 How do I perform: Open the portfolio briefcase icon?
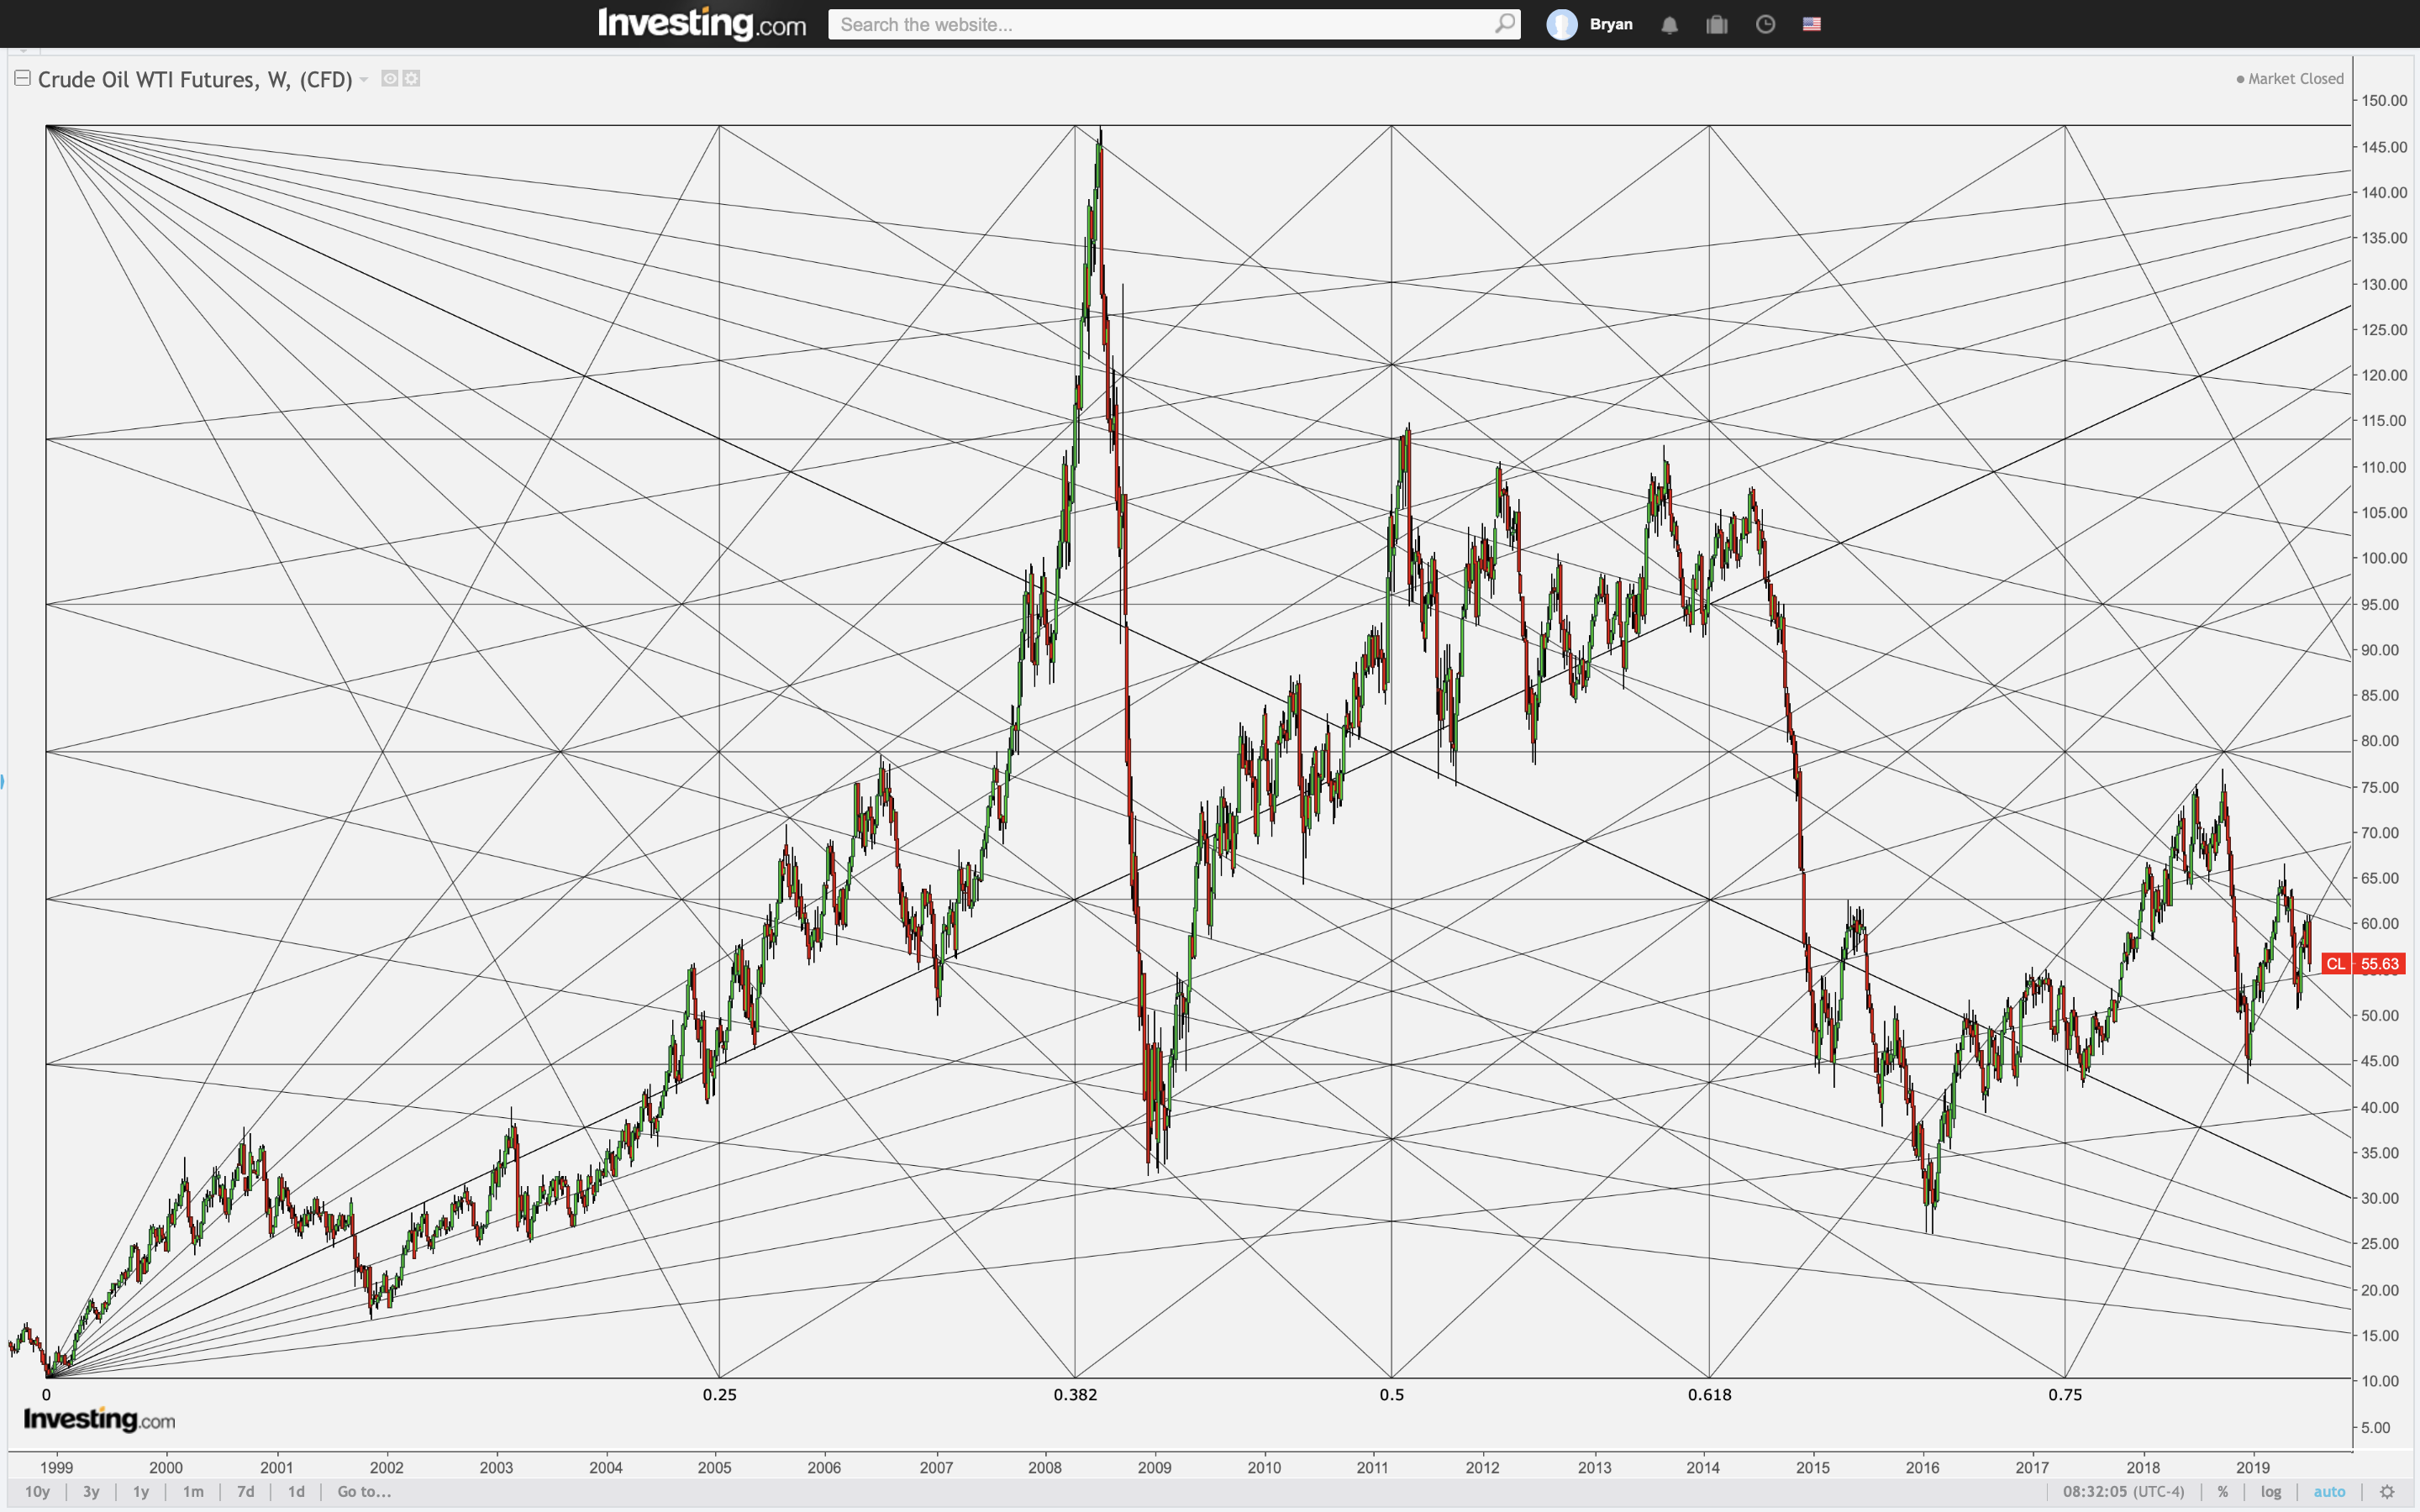click(x=1717, y=25)
